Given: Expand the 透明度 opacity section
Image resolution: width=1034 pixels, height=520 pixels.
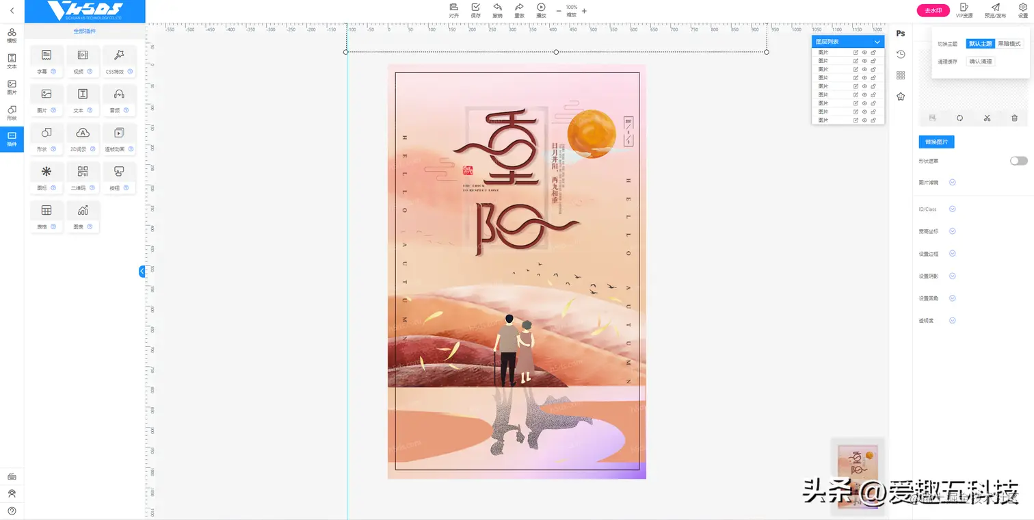Looking at the screenshot, I should 952,320.
